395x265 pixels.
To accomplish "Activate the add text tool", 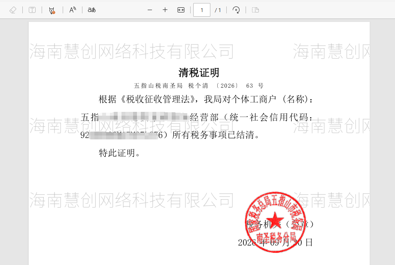I will (x=32, y=10).
